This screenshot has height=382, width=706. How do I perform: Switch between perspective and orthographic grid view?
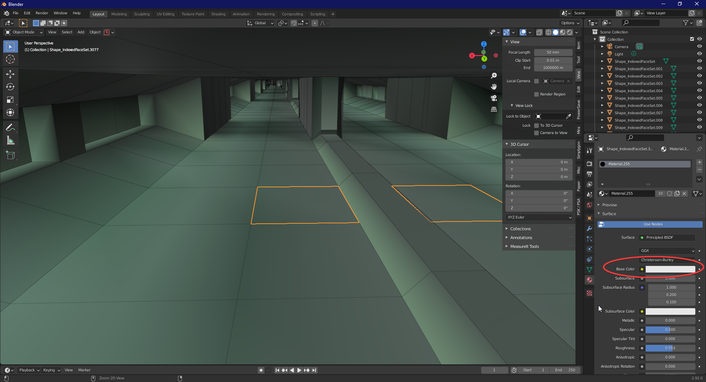tap(494, 109)
